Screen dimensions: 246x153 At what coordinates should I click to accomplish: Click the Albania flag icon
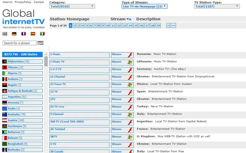click(x=5, y=67)
